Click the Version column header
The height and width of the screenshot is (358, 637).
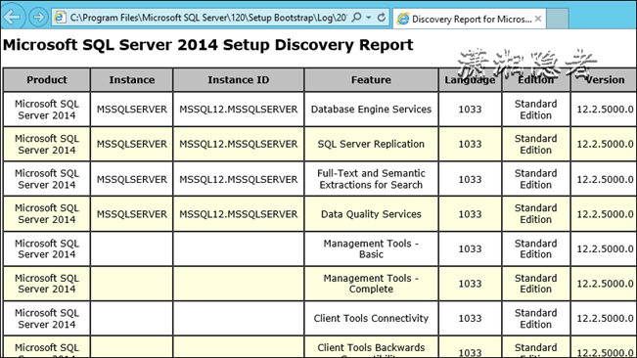[x=605, y=79]
